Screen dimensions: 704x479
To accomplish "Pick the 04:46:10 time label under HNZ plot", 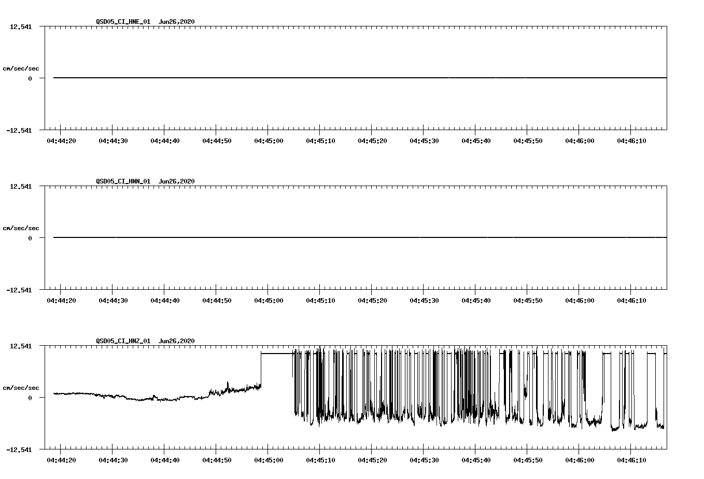I will 631,460.
